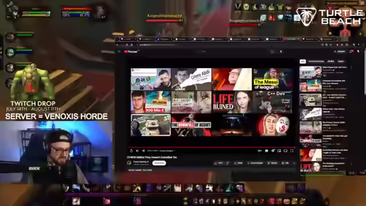Open the player settings gear
366x206 pixels.
point(273,151)
